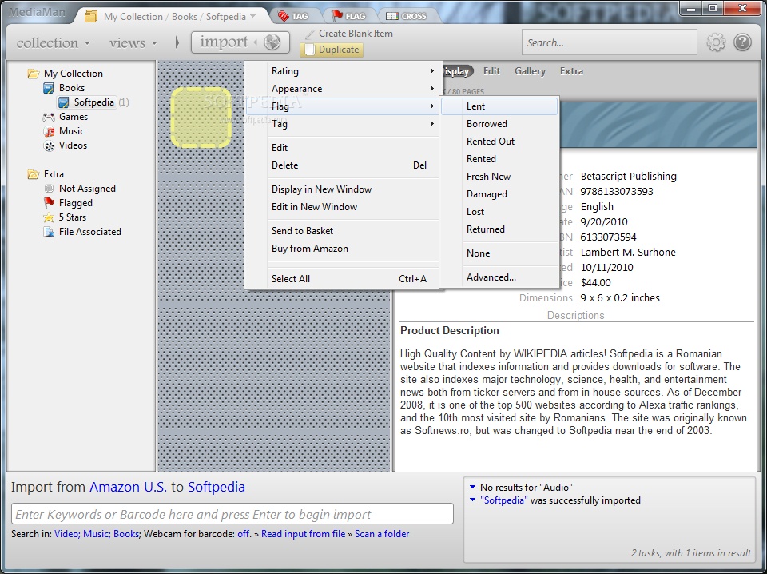Open the CROSS tab
Image resolution: width=767 pixels, height=574 pixels.
click(x=406, y=16)
